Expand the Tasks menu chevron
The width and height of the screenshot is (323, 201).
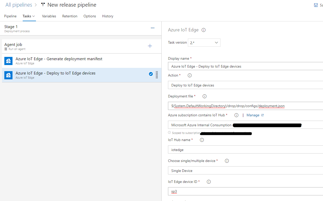point(33,16)
